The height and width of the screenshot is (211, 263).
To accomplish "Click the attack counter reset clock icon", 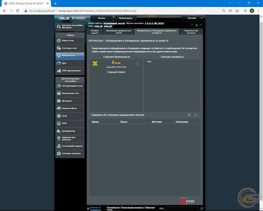I will (137, 64).
